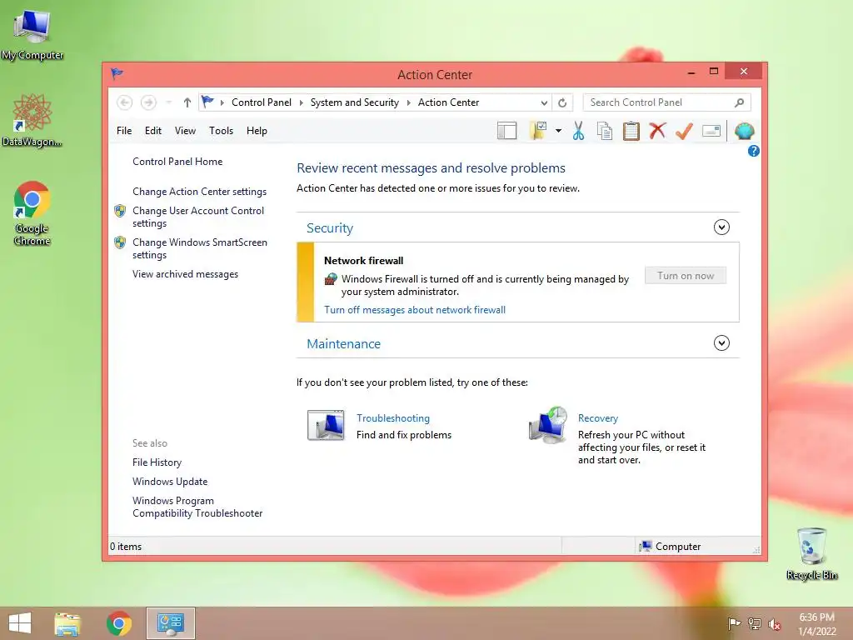The image size is (853, 640).
Task: Open the Tools menu
Action: click(221, 131)
